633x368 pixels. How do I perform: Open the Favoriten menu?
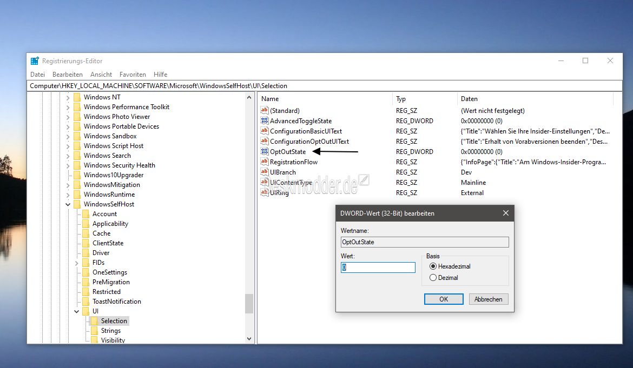tap(133, 75)
